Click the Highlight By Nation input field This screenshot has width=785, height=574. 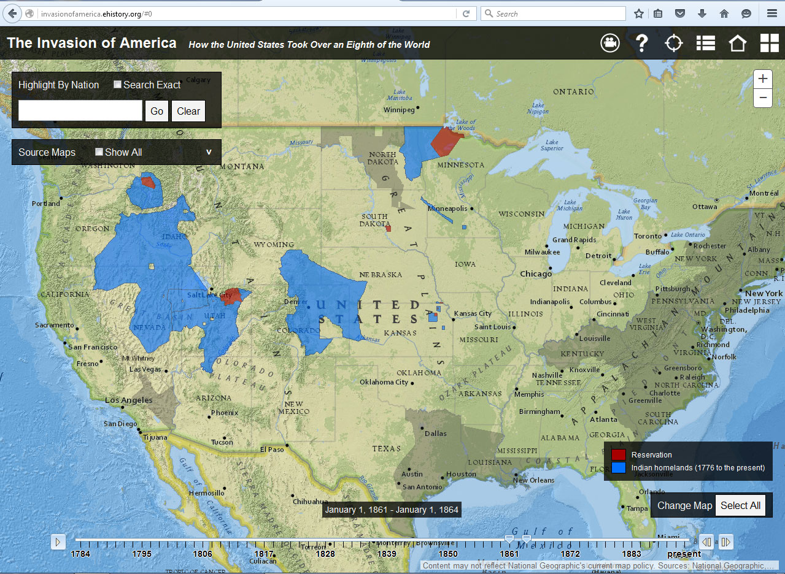click(x=80, y=111)
